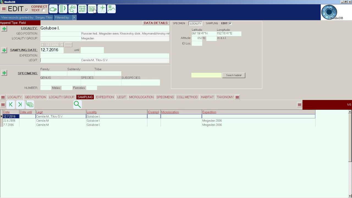Switch to the GEO.POSITION tab
This screenshot has width=352, height=198.
35,97
